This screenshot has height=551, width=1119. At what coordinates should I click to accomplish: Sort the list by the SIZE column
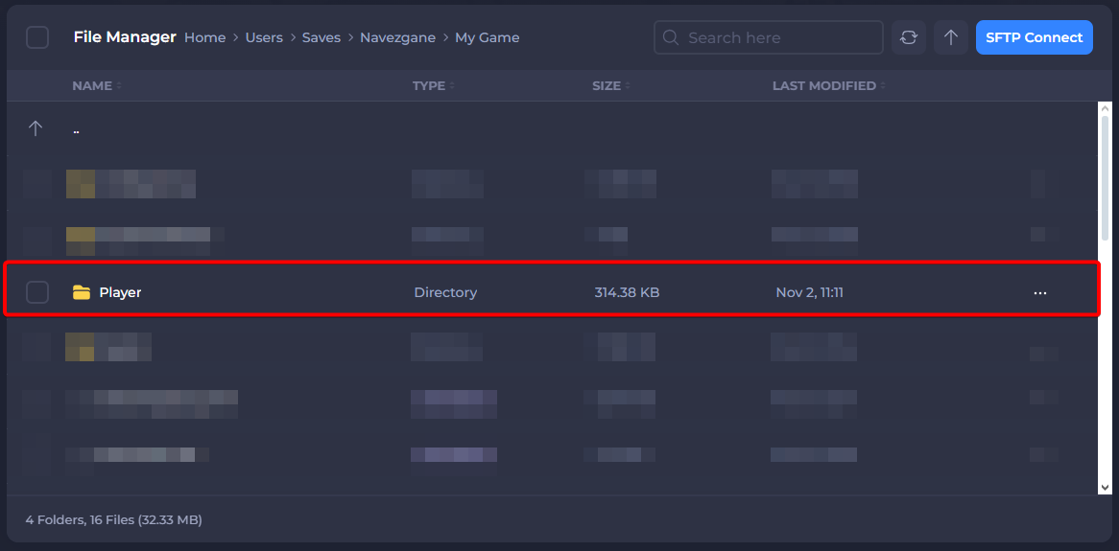click(607, 85)
